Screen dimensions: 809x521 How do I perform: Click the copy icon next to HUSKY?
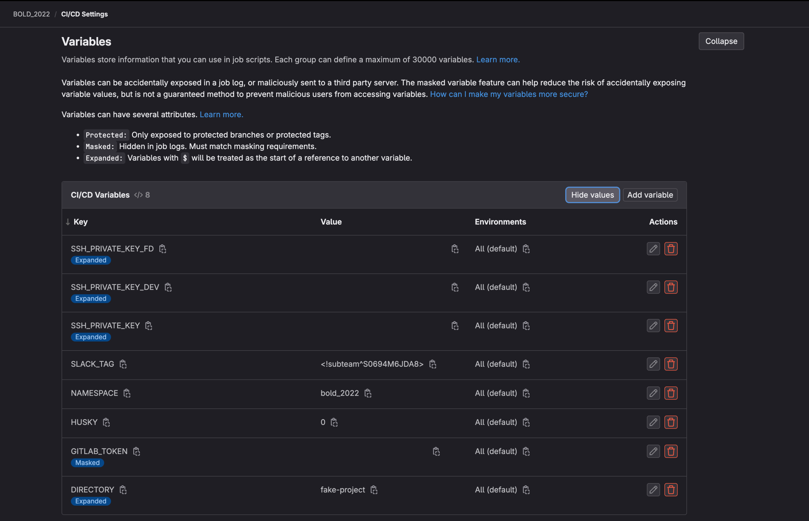tap(105, 421)
